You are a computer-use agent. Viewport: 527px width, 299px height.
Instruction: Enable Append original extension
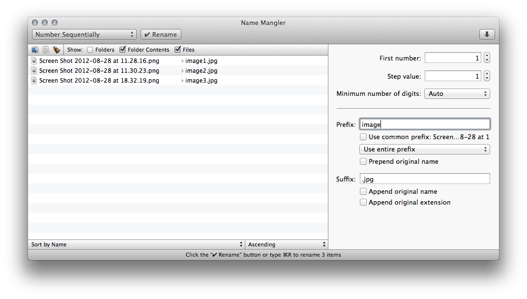tap(363, 202)
